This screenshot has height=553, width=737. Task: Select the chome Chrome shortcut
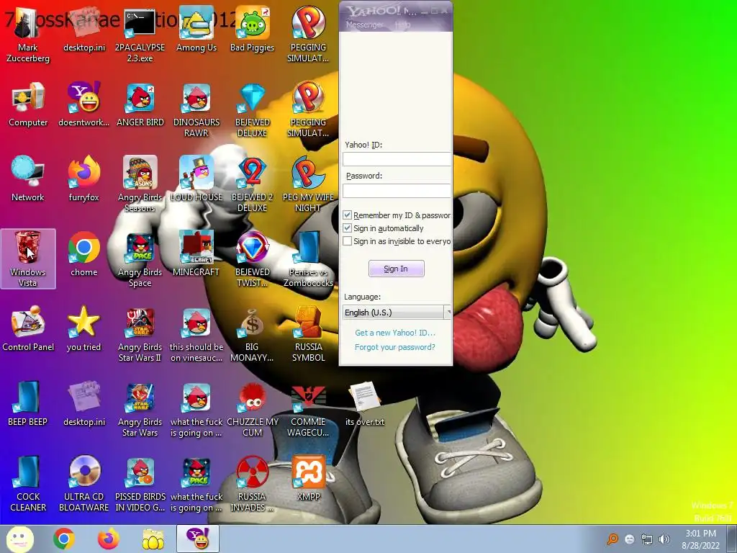pos(84,254)
